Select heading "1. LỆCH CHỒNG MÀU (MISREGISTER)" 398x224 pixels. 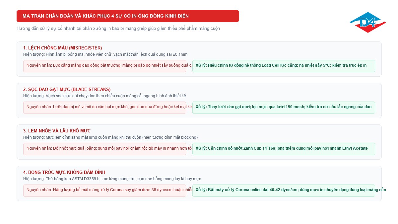point(63,48)
